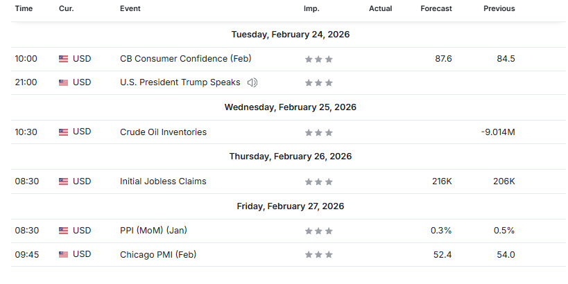Viewport: 568px width, 284px height.
Task: Open the PPI (MoM) (Jan) event
Action: click(x=153, y=231)
